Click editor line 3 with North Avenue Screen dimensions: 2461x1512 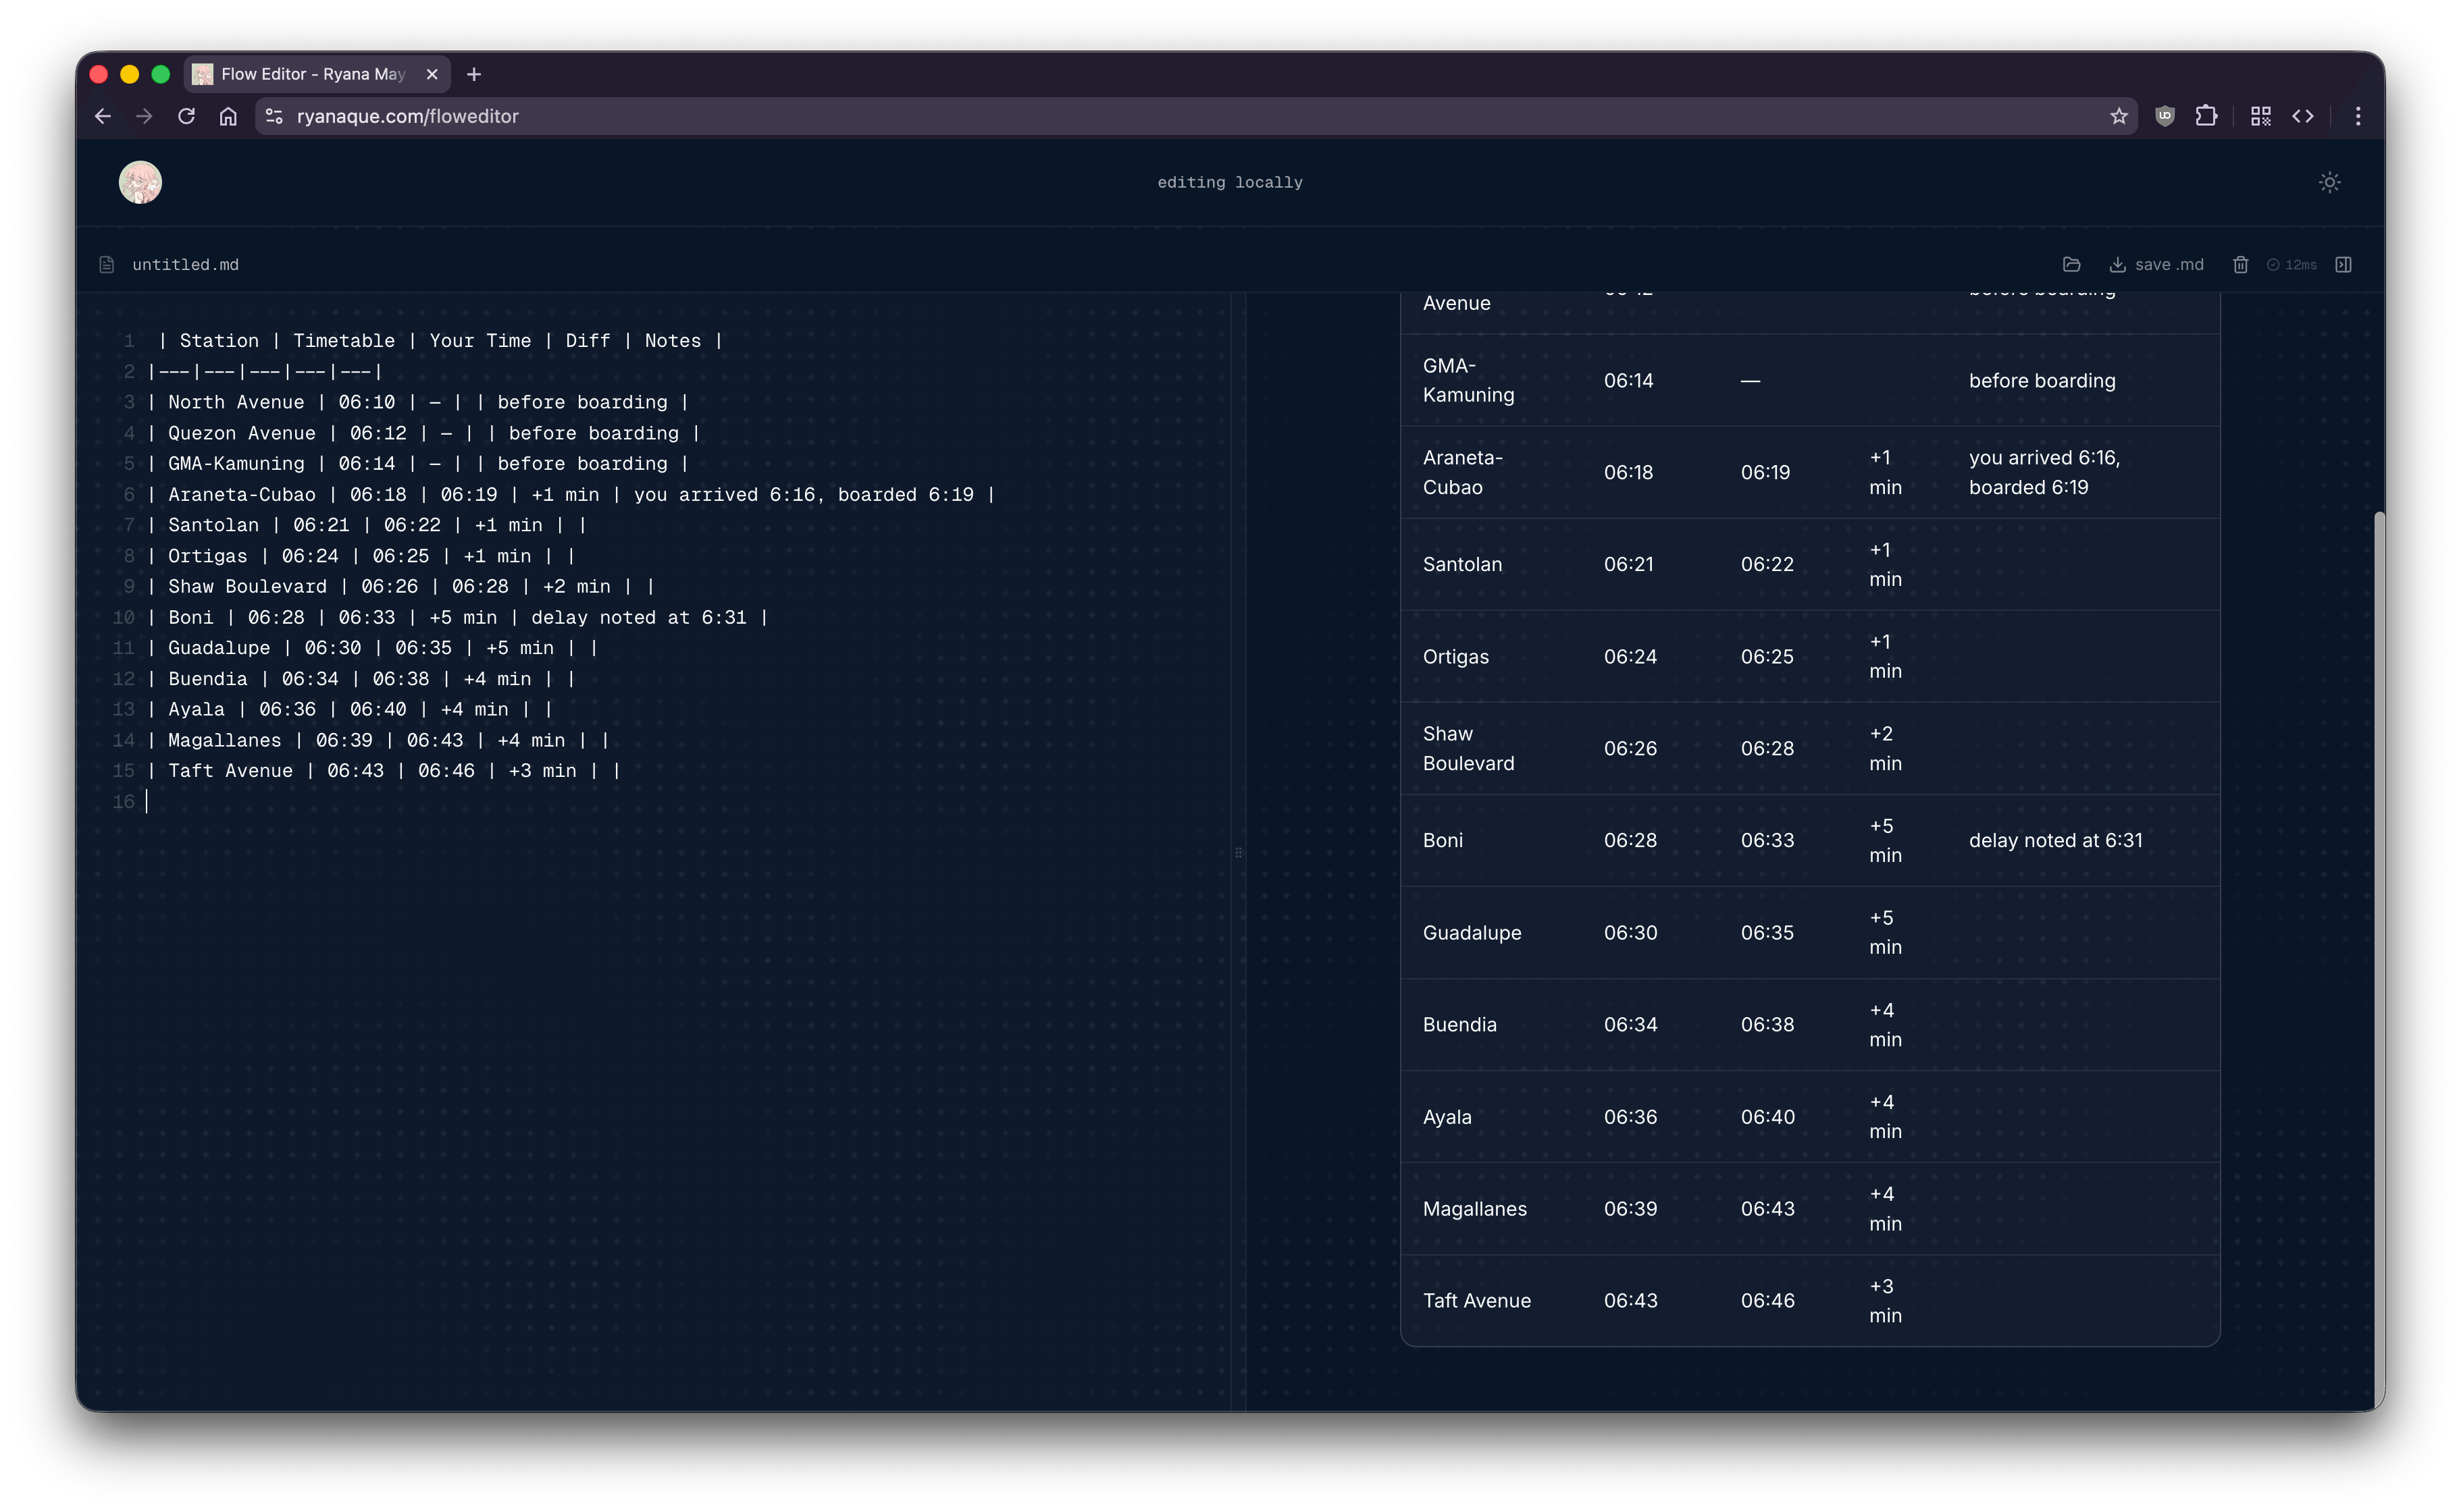pos(417,402)
